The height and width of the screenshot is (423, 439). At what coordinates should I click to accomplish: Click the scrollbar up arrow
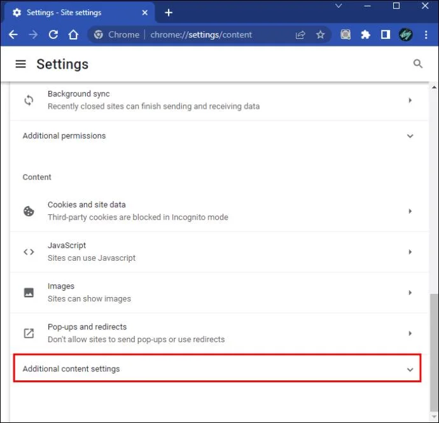(x=434, y=87)
